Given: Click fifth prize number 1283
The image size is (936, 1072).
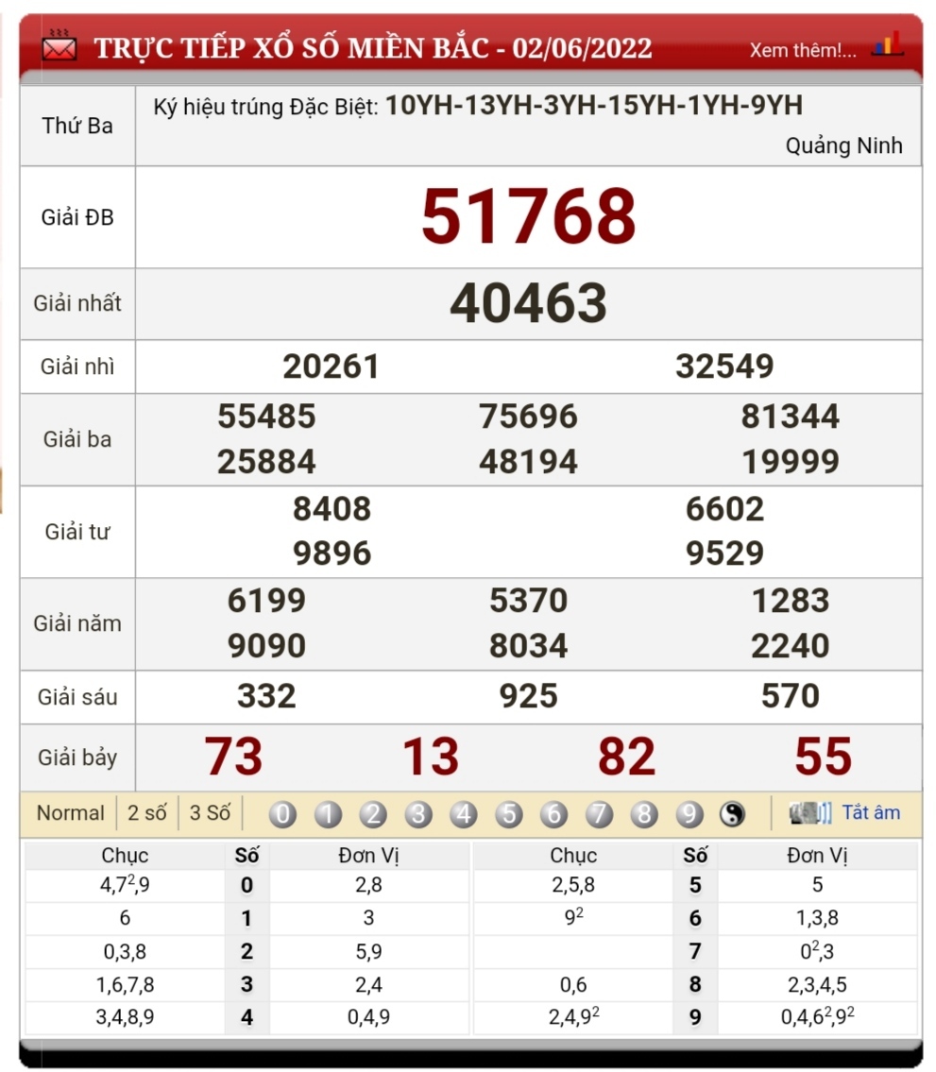Looking at the screenshot, I should 791,601.
